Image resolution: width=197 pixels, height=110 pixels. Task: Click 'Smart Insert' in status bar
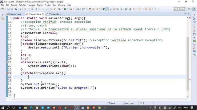click(129, 103)
